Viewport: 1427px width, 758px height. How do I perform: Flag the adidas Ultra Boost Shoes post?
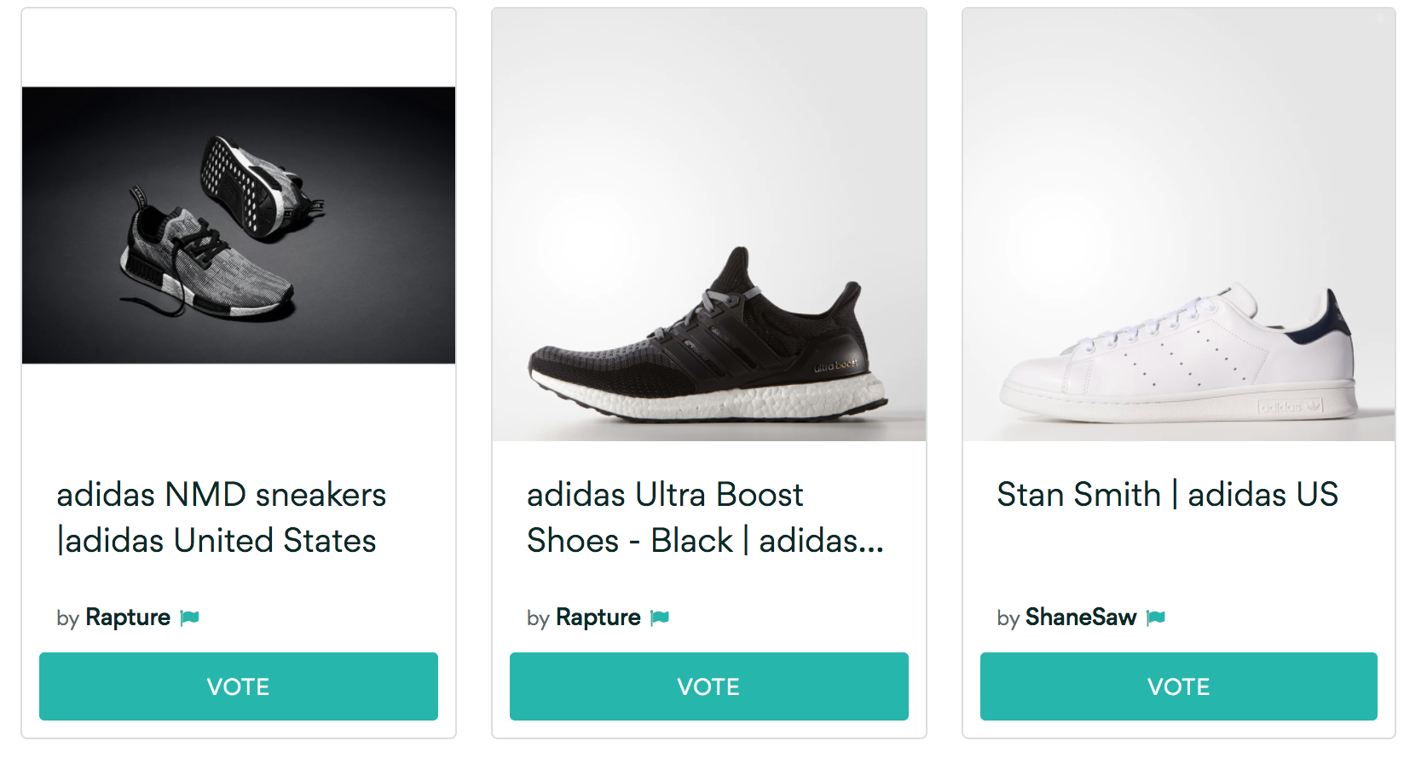pyautogui.click(x=660, y=618)
